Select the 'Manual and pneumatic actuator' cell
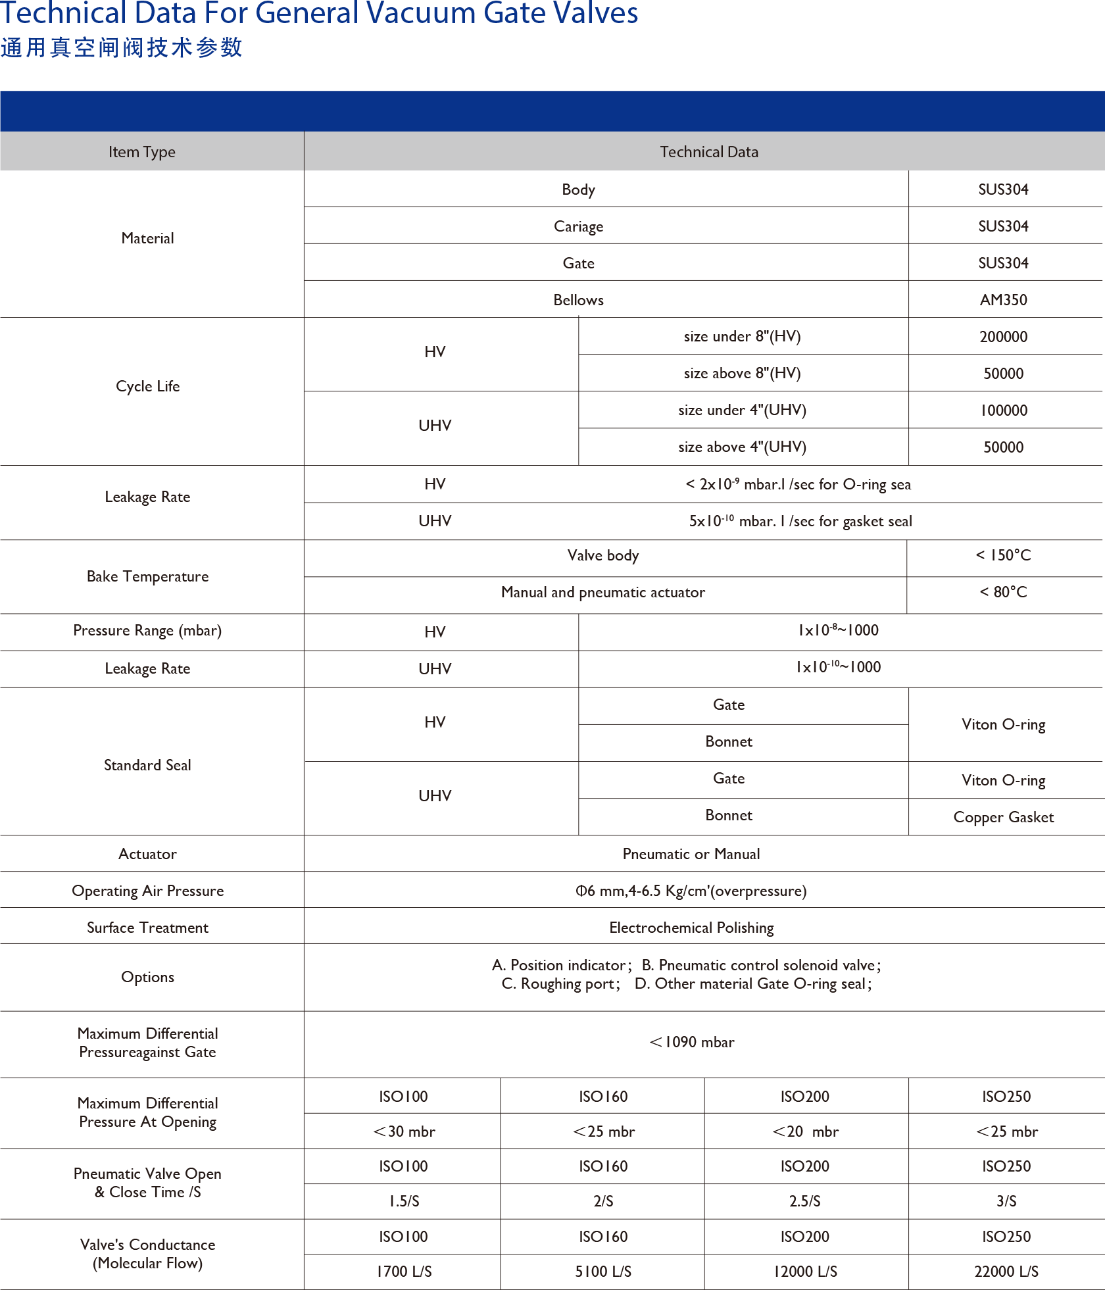The image size is (1105, 1290). (x=602, y=592)
